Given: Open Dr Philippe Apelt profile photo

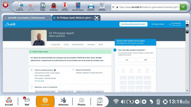Looking at the screenshot, I should point(39,38).
